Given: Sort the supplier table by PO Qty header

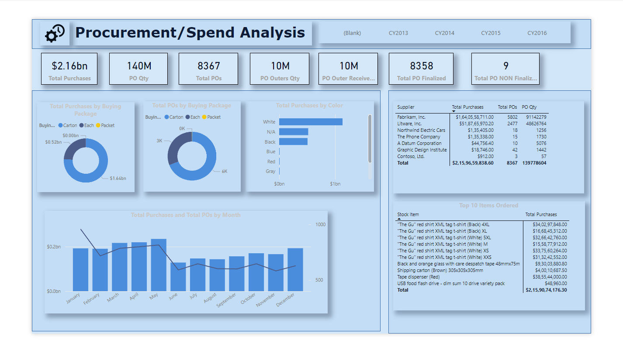Looking at the screenshot, I should coord(529,107).
